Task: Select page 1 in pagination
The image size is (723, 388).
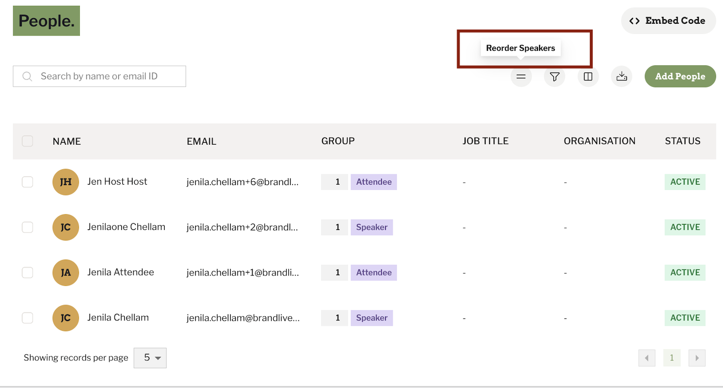Action: point(672,358)
